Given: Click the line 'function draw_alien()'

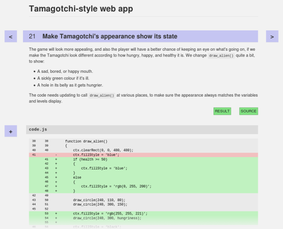Looking at the screenshot, I should click(x=86, y=141).
